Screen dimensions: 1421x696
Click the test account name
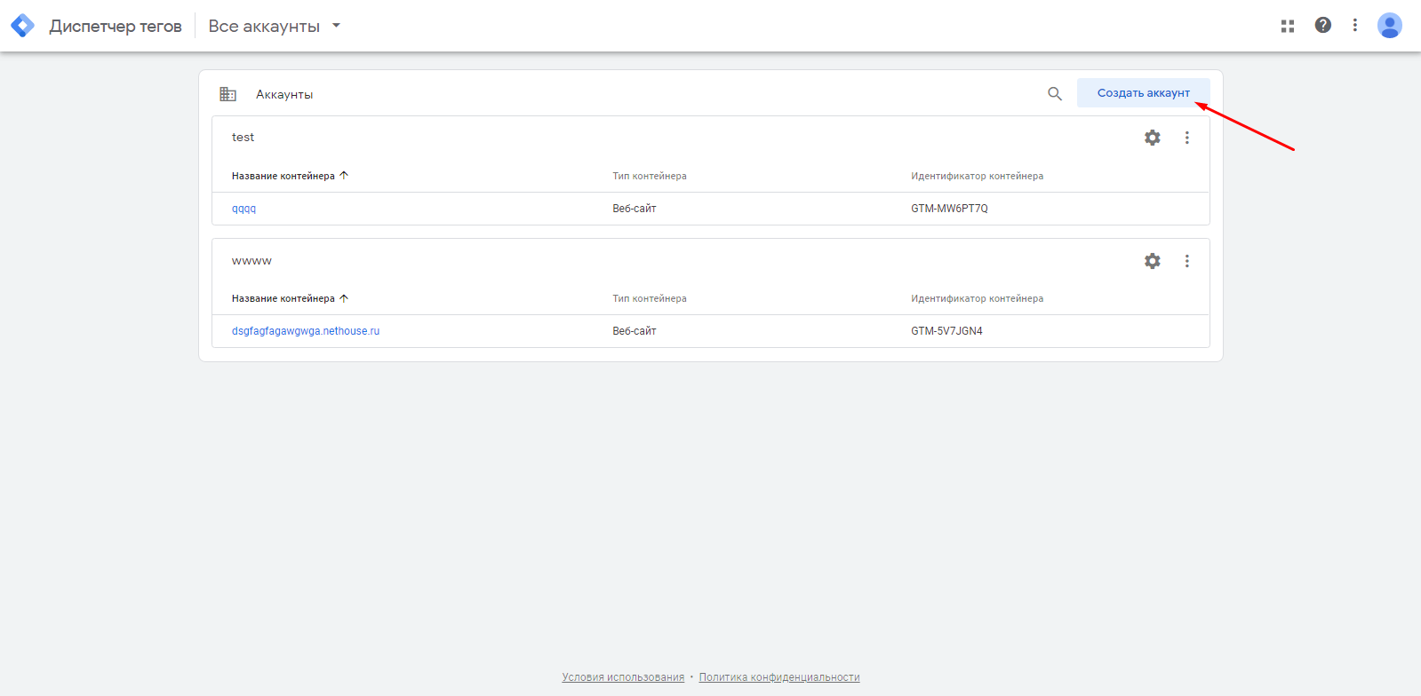click(x=243, y=138)
